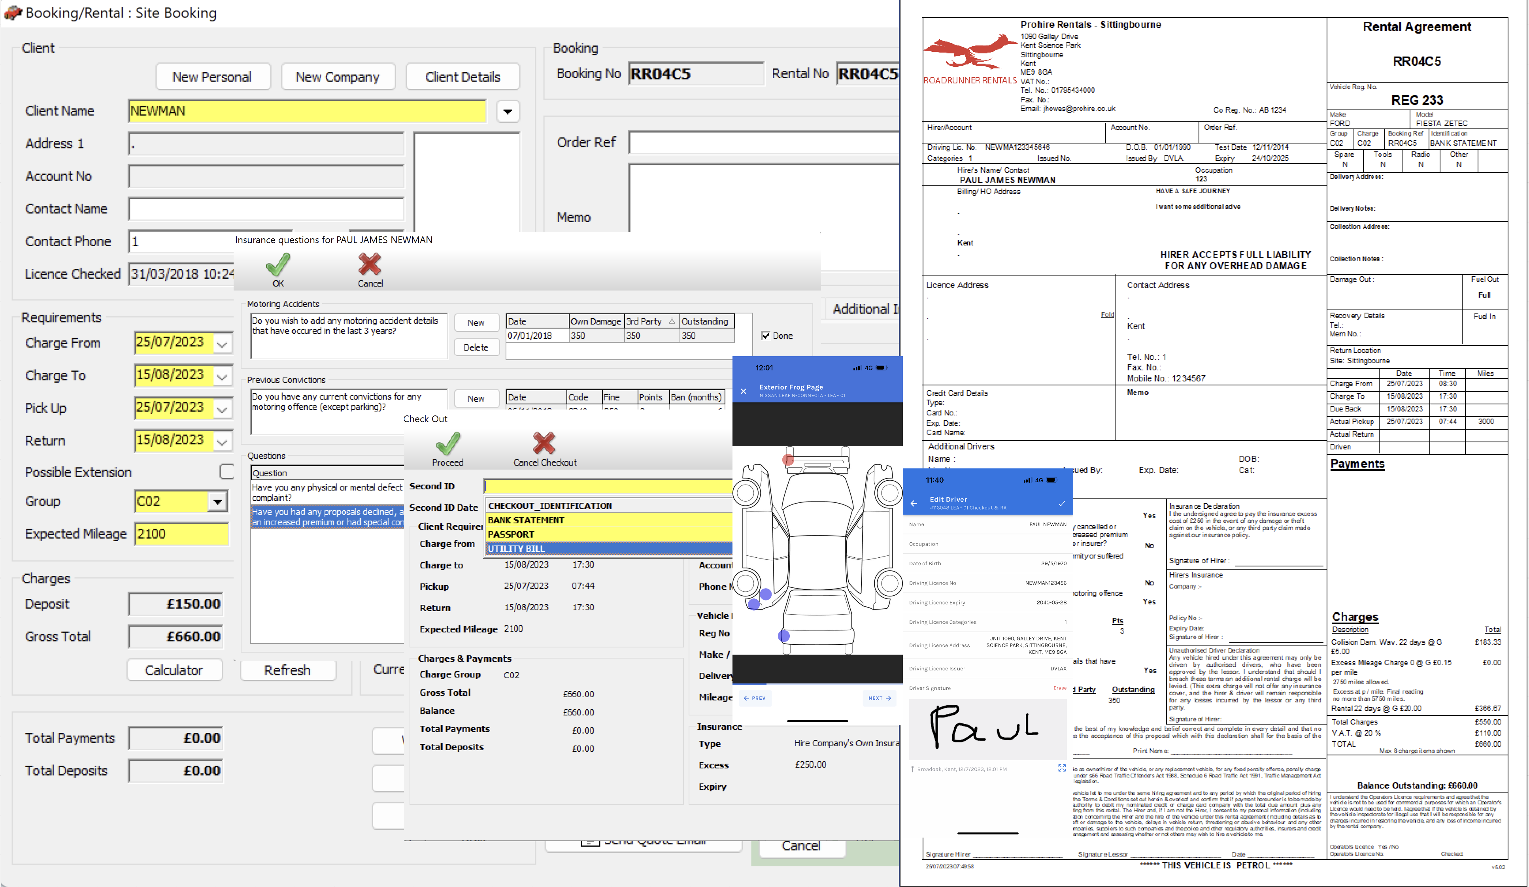The width and height of the screenshot is (1529, 887).
Task: Click the red Cancel cross in insurance questions
Action: coord(370,264)
